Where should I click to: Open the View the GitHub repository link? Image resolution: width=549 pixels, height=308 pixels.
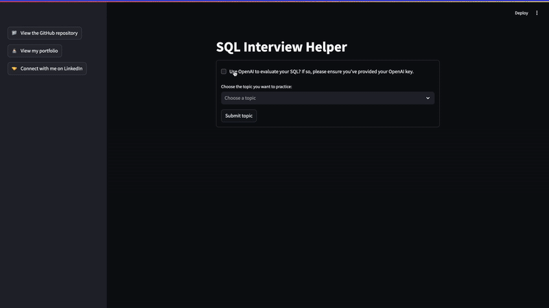click(x=49, y=33)
